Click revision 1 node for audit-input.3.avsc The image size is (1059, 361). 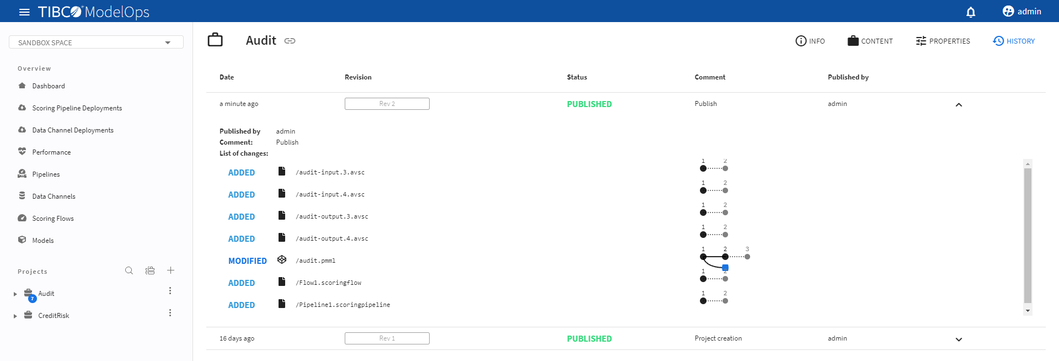[x=703, y=168]
